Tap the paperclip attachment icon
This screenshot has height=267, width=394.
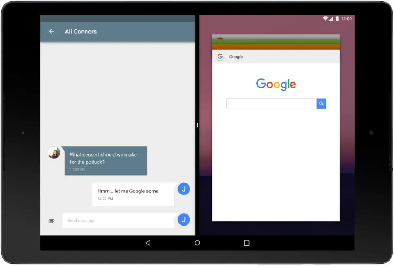52,221
